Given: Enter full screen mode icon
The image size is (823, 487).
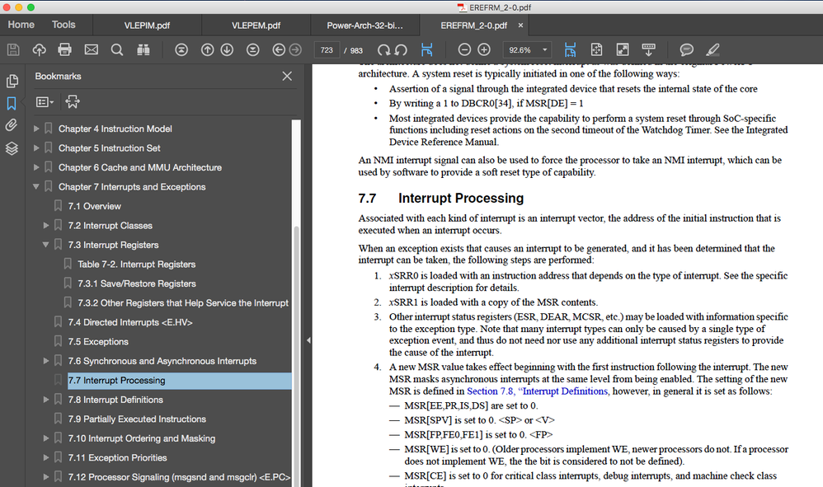Looking at the screenshot, I should click(x=623, y=49).
